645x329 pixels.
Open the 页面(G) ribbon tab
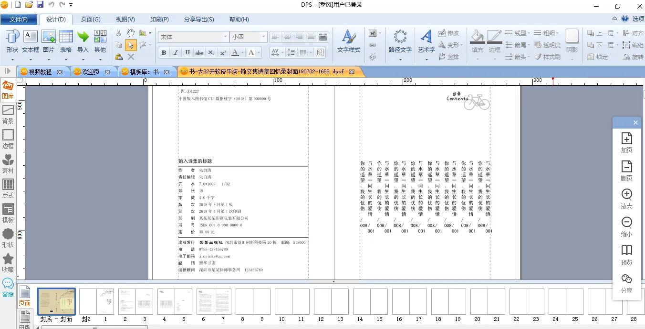coord(90,20)
